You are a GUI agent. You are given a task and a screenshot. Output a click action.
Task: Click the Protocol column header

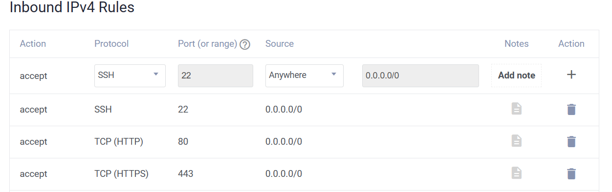pos(111,43)
